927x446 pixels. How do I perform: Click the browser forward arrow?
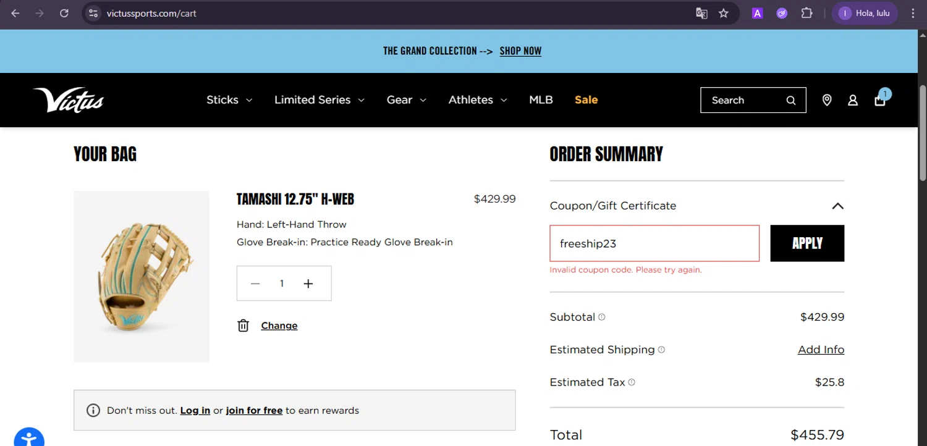[40, 13]
